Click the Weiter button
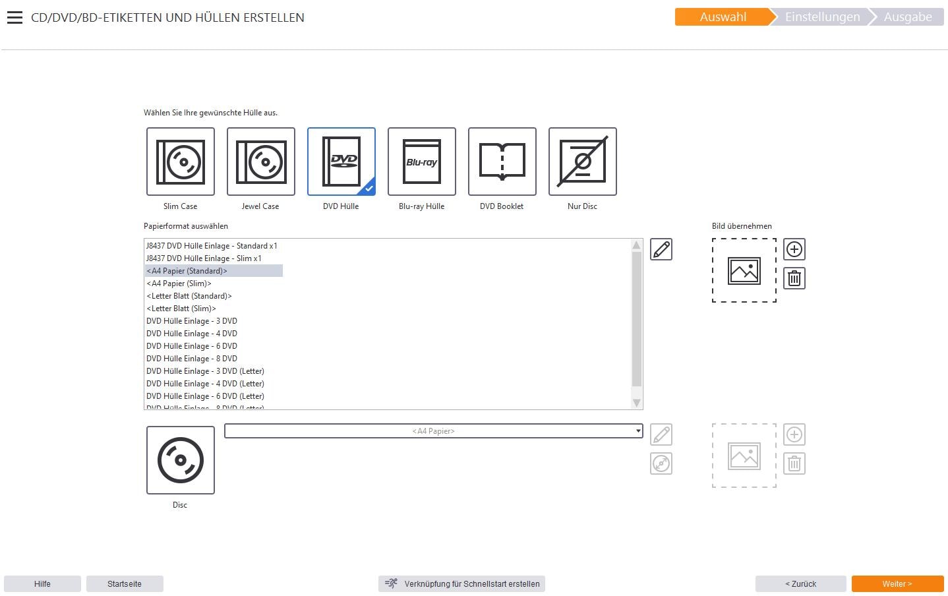 (897, 583)
